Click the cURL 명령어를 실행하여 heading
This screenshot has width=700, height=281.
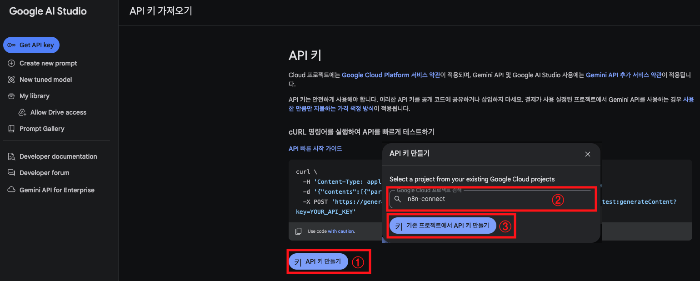click(x=361, y=132)
